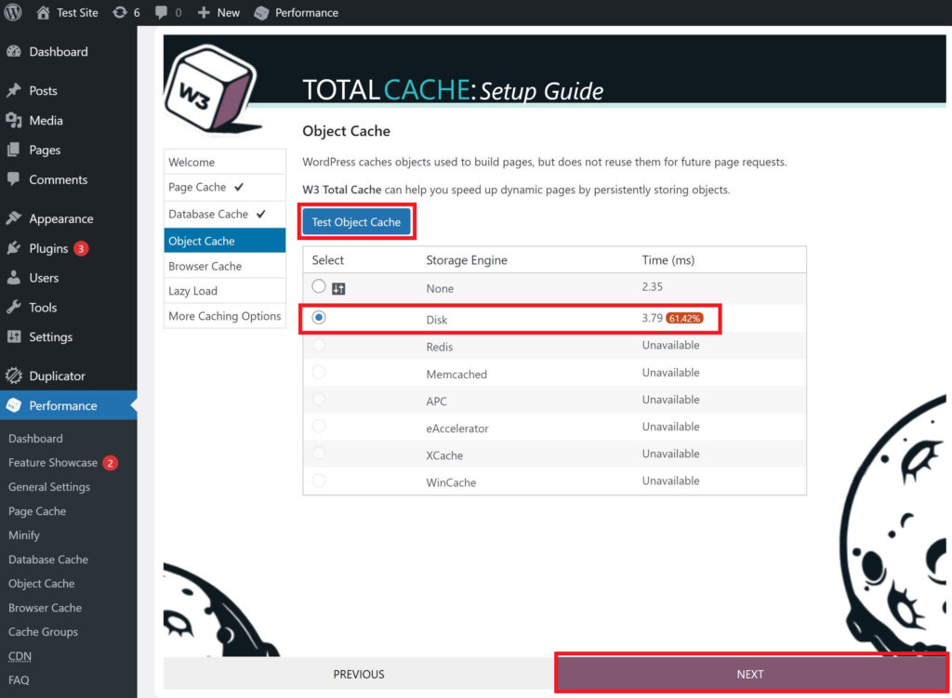
Task: Click the Settings sliders icon in sidebar
Action: [14, 336]
